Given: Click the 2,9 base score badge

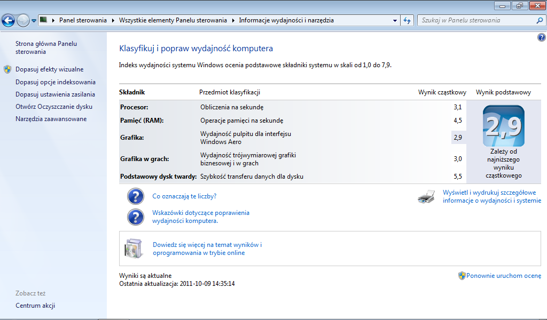Looking at the screenshot, I should pyautogui.click(x=503, y=126).
